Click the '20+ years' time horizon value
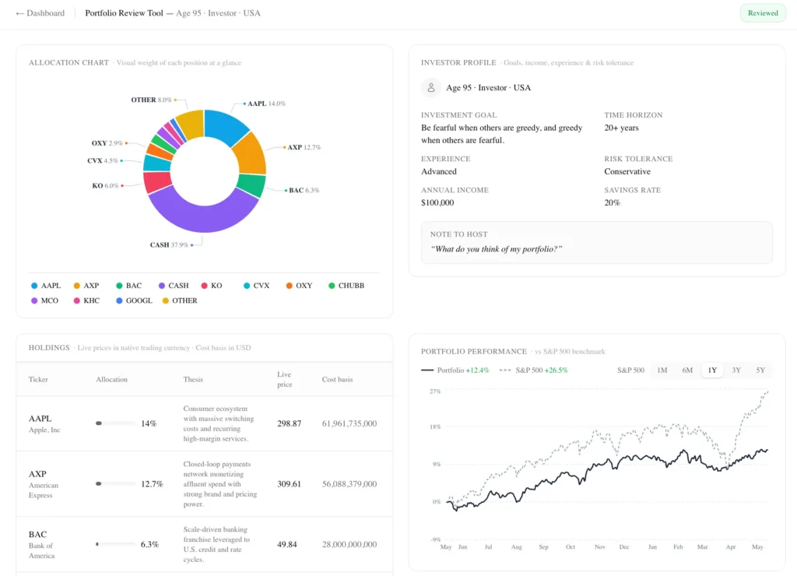 (x=621, y=128)
